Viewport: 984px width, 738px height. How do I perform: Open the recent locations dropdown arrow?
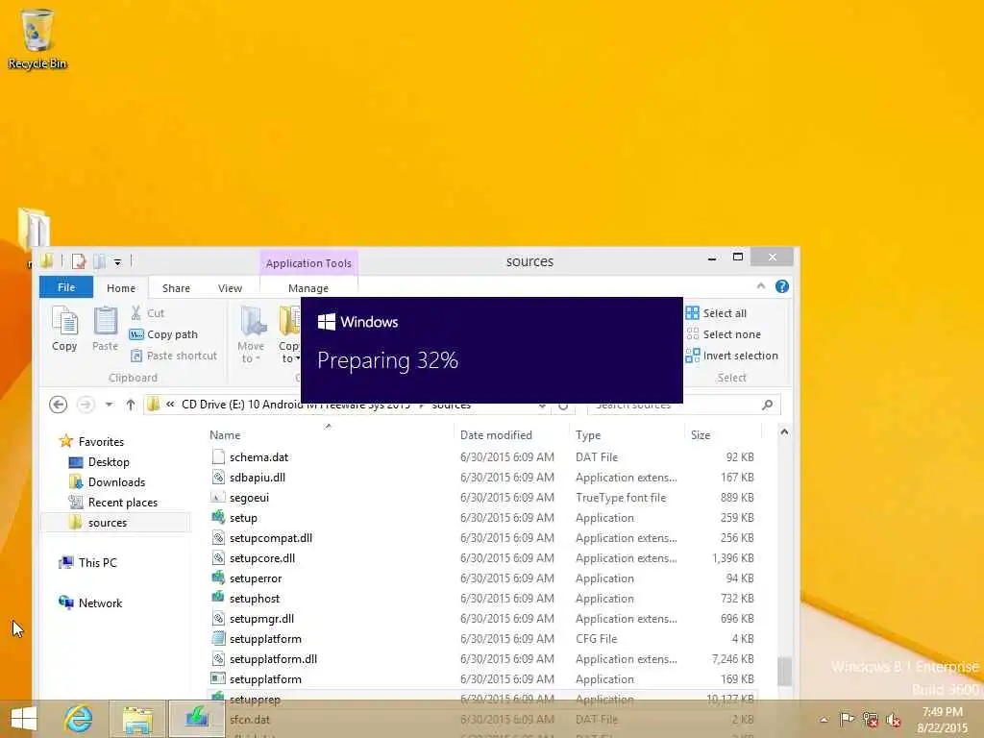(x=110, y=405)
